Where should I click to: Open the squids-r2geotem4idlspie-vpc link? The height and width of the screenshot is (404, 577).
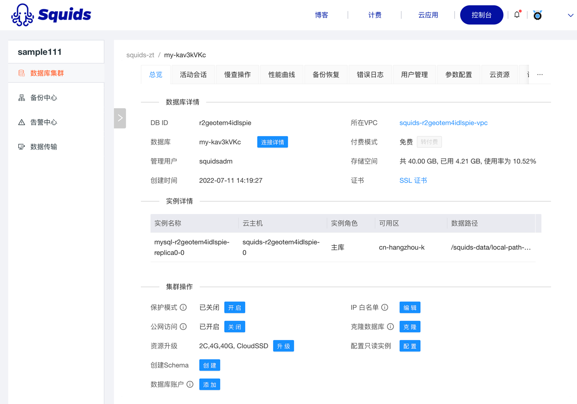(443, 123)
